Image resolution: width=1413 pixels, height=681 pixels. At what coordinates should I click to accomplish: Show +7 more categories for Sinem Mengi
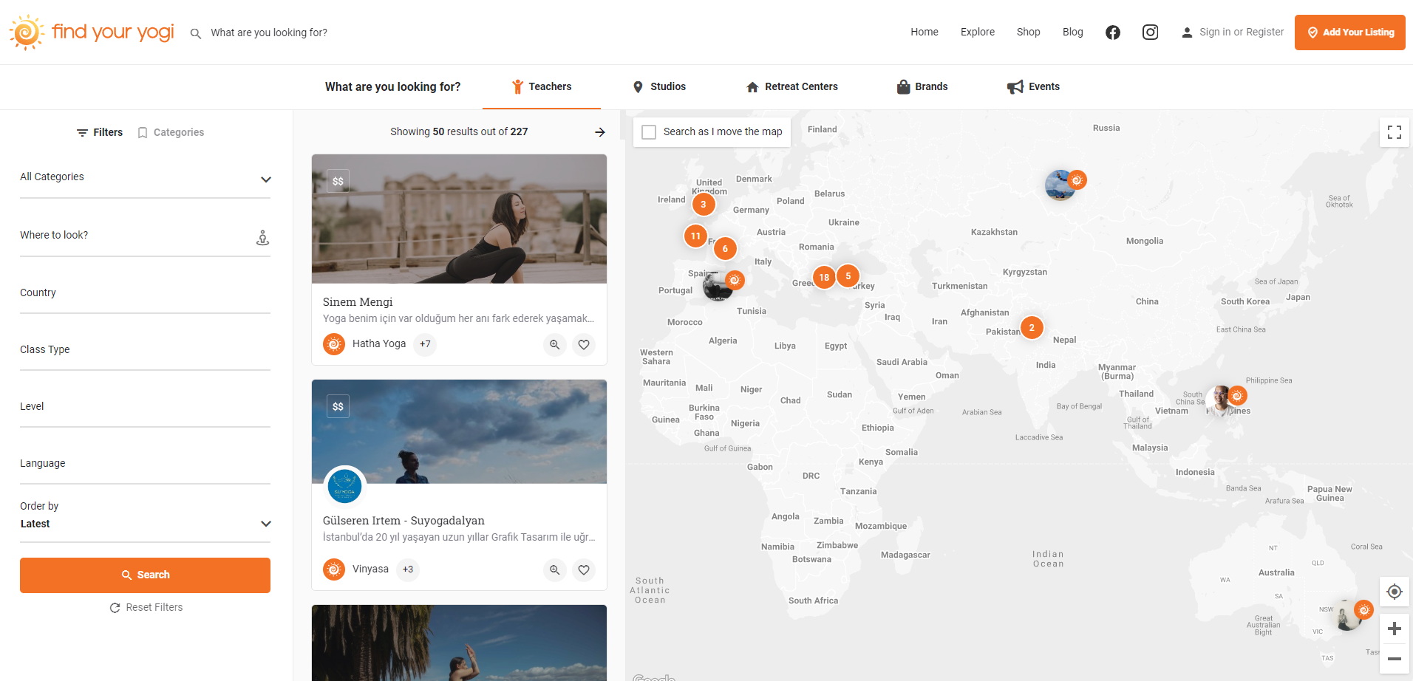(x=425, y=344)
